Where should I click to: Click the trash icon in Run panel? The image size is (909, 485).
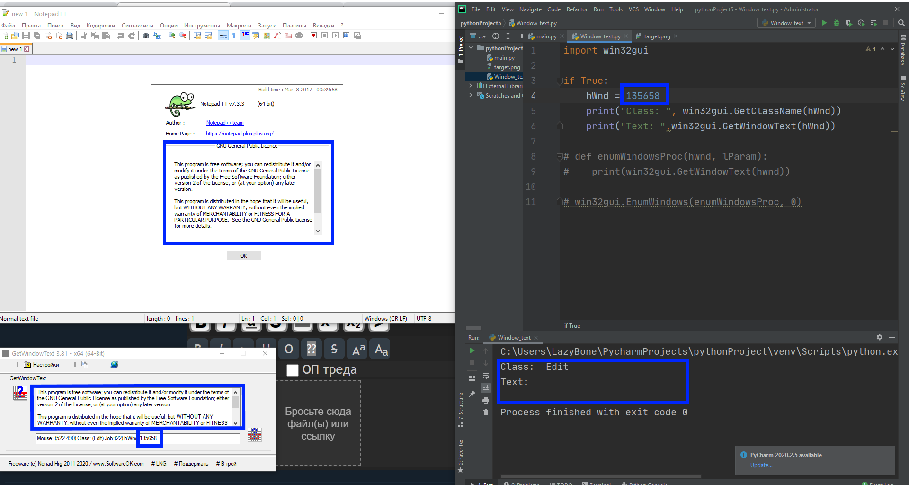[x=485, y=412]
